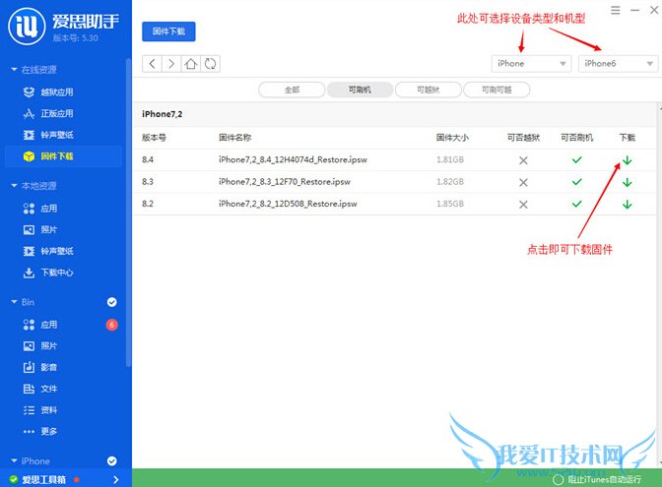This screenshot has width=662, height=487.
Task: Toggle the Bin device checkmark
Action: 112,302
